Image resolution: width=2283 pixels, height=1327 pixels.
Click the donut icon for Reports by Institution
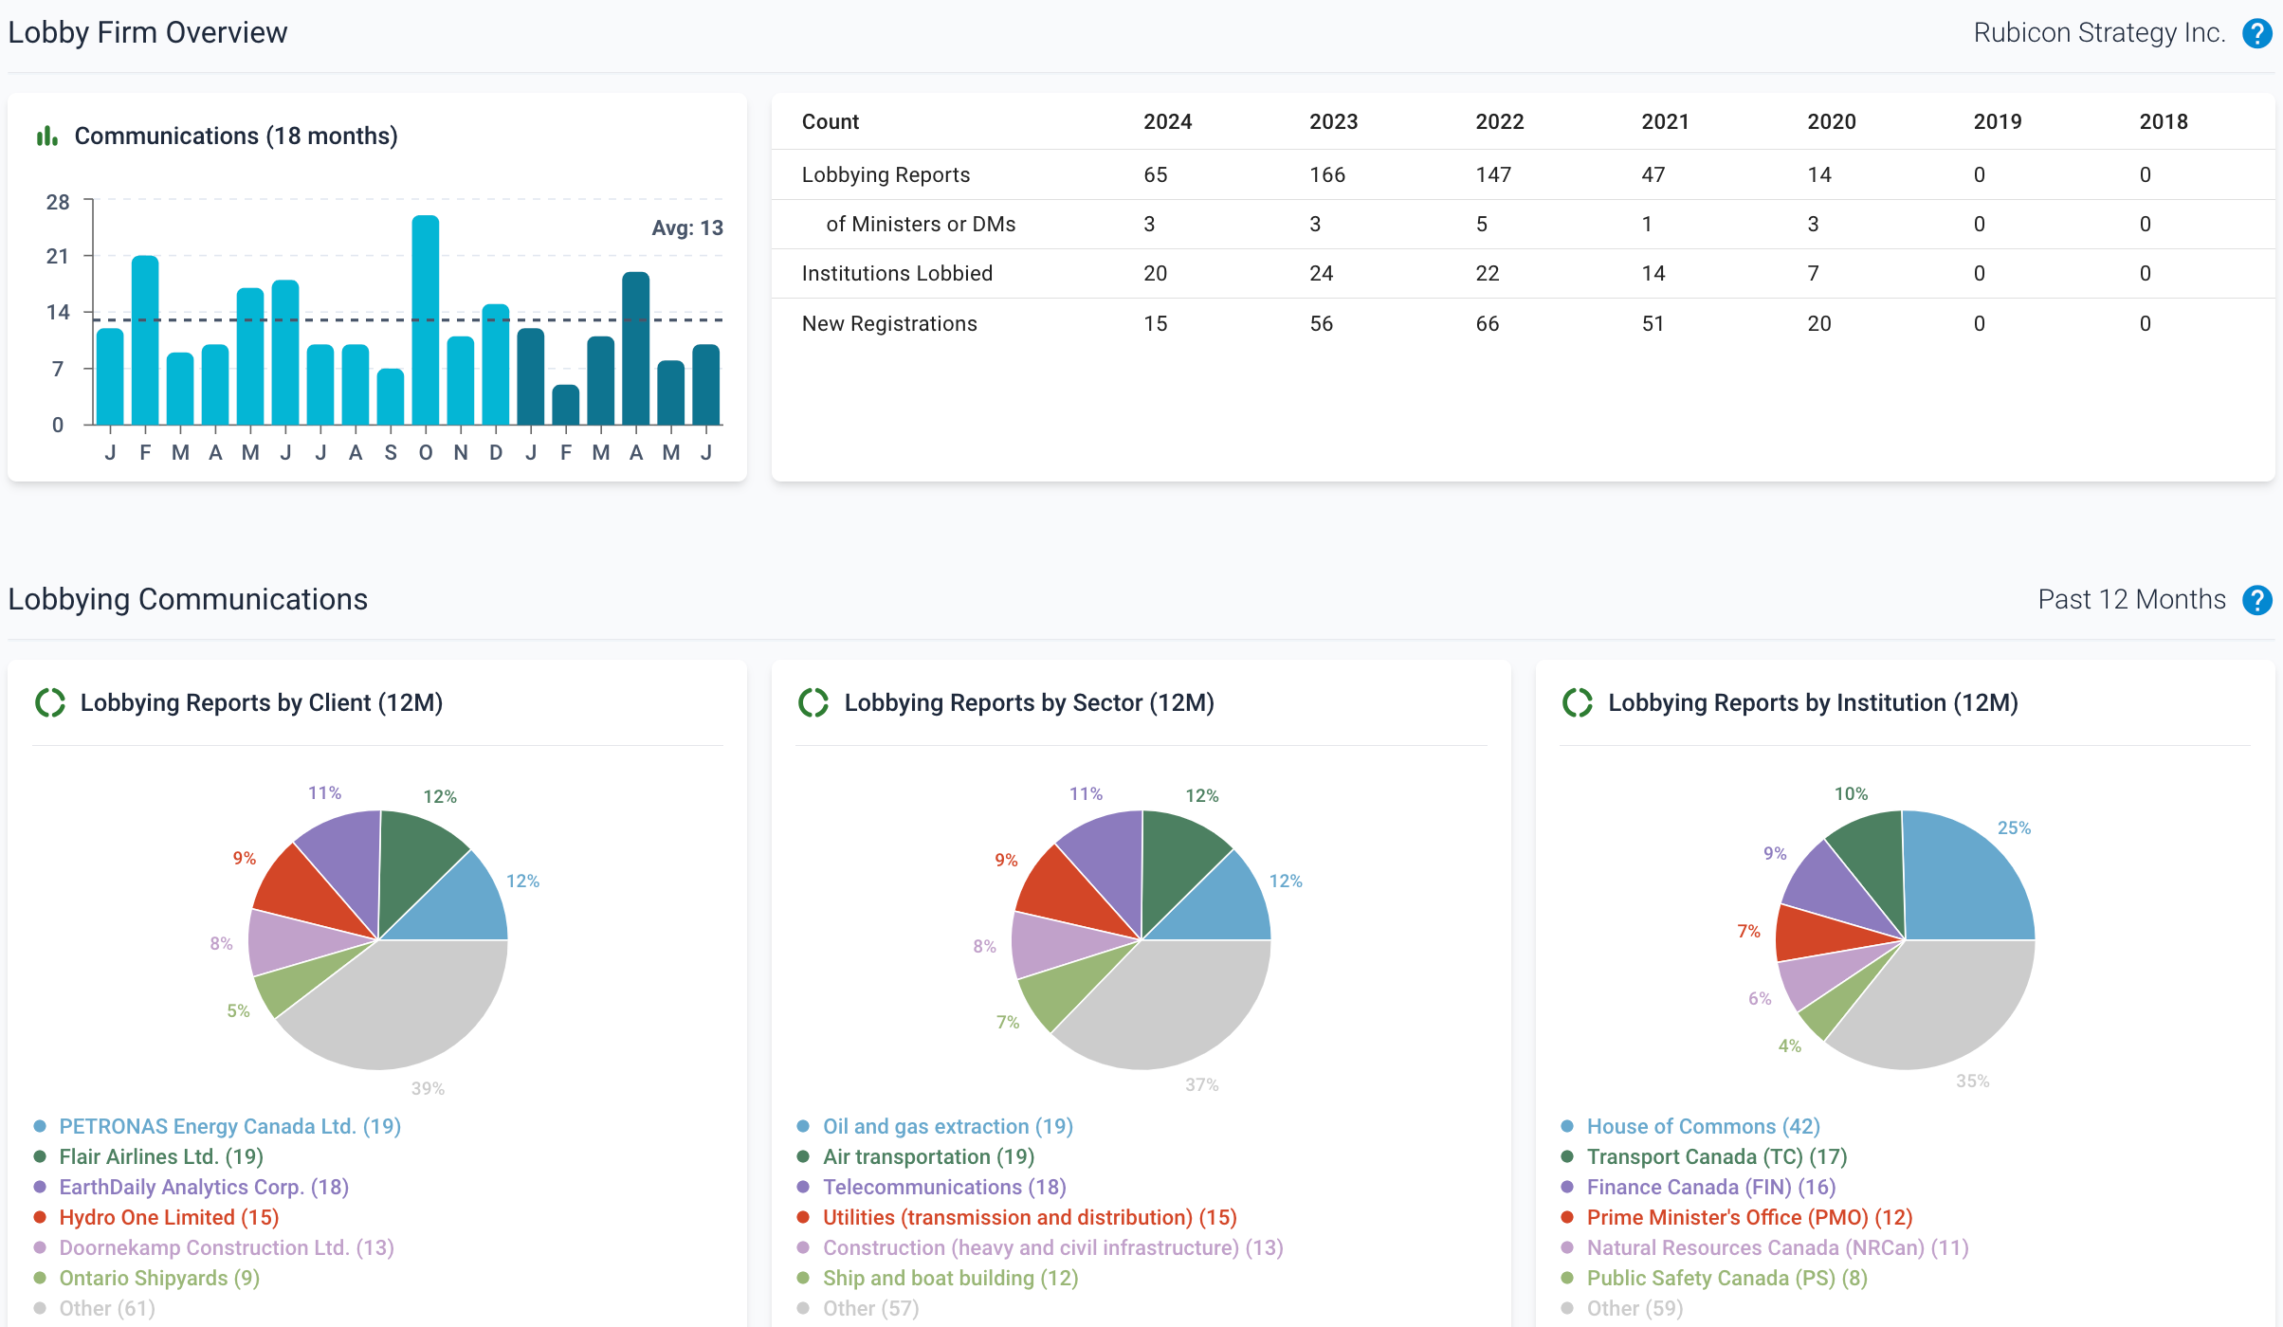point(1578,702)
